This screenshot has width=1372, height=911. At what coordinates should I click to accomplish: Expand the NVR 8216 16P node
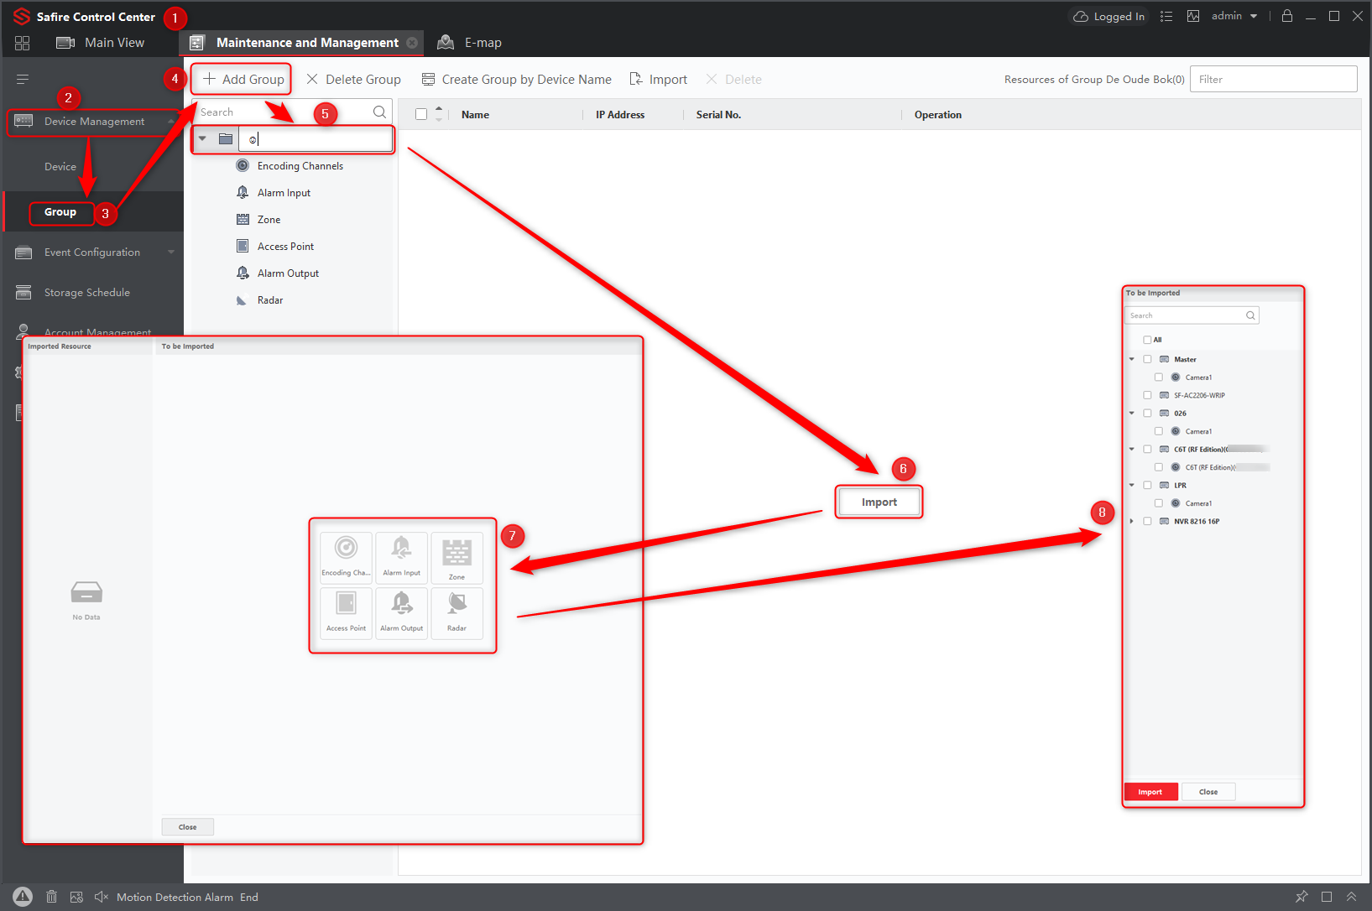pyautogui.click(x=1132, y=521)
